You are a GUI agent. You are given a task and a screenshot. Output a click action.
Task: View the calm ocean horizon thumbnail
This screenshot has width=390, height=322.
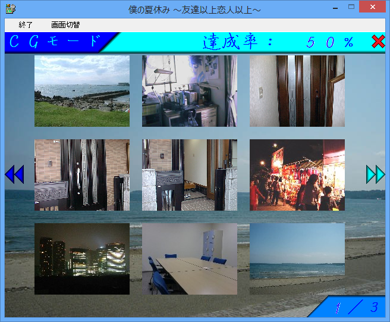(x=297, y=259)
